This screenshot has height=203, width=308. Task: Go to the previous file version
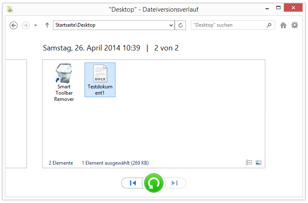pyautogui.click(x=133, y=183)
